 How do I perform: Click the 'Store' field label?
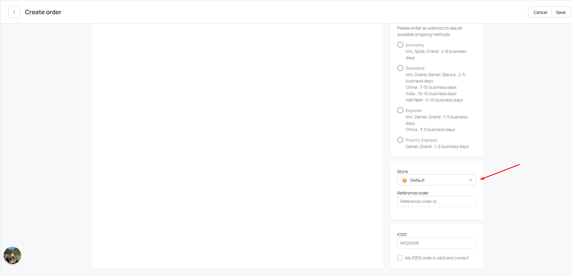pyautogui.click(x=403, y=172)
